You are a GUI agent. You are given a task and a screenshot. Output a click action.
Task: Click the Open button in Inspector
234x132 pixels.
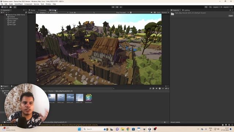pyautogui.click(x=231, y=16)
